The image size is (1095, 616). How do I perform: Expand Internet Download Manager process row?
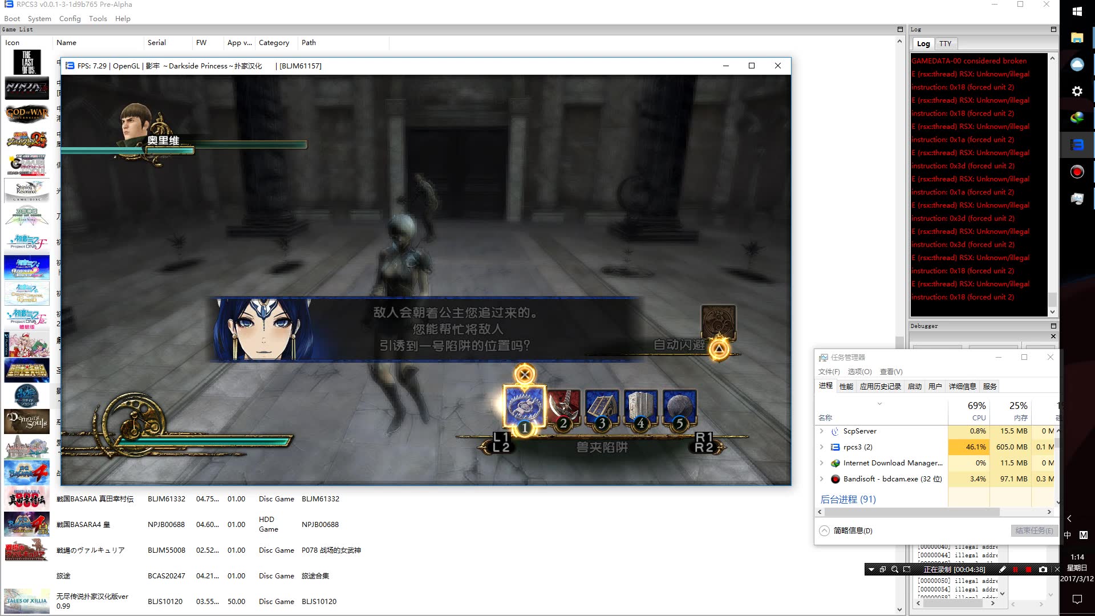pyautogui.click(x=822, y=463)
